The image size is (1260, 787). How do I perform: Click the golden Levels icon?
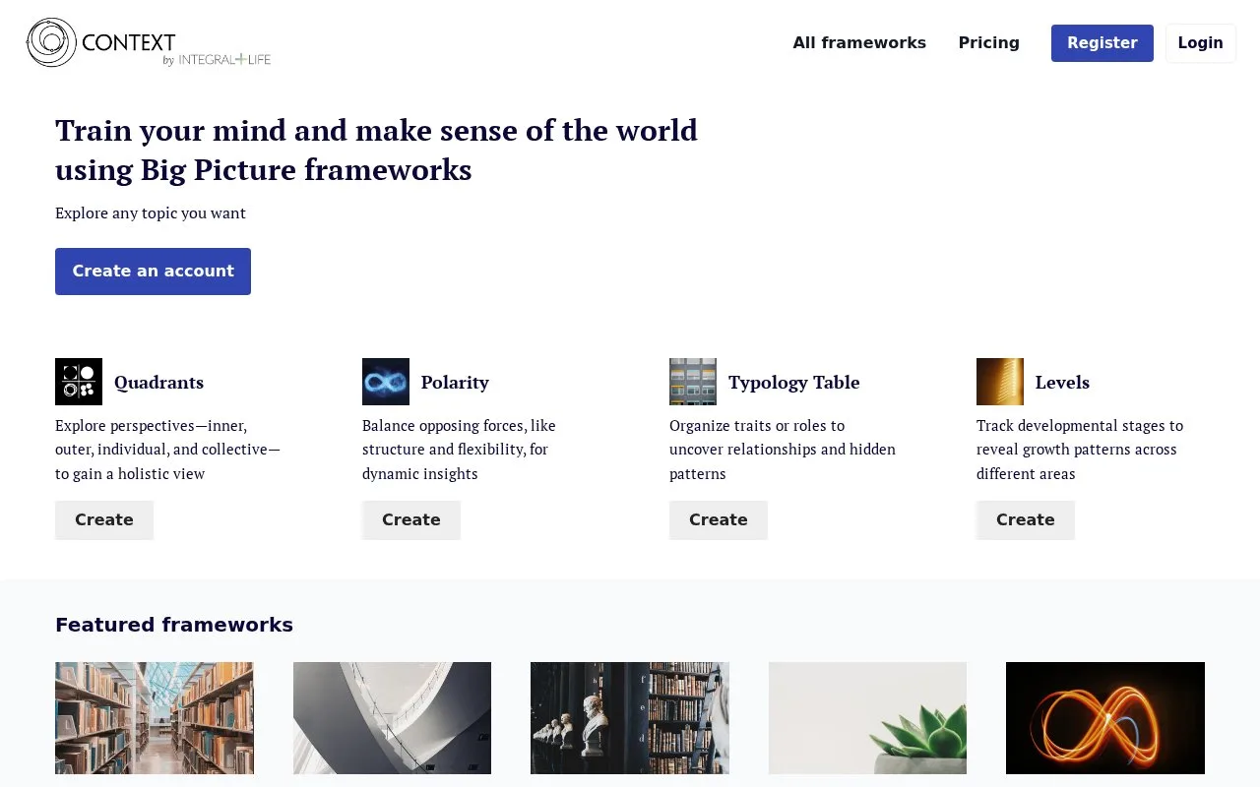point(1000,382)
